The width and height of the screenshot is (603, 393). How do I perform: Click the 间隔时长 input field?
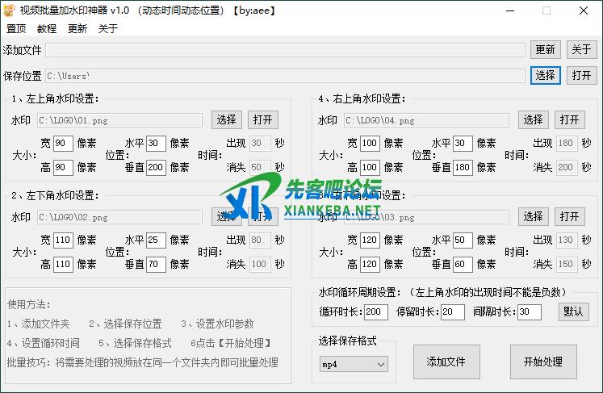click(x=529, y=311)
